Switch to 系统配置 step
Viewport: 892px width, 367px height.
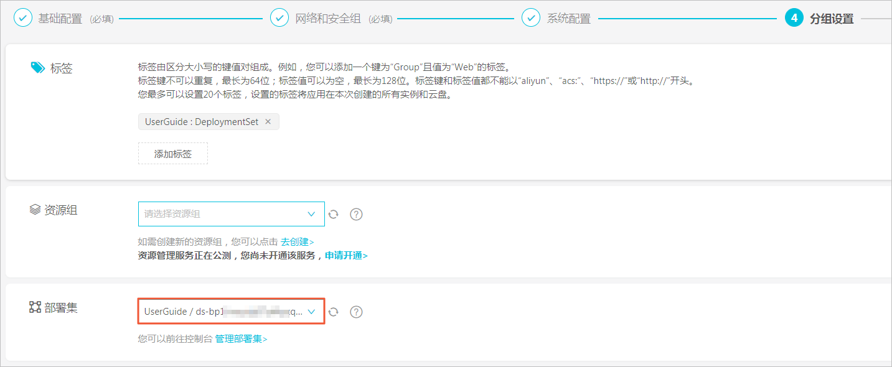(x=569, y=19)
